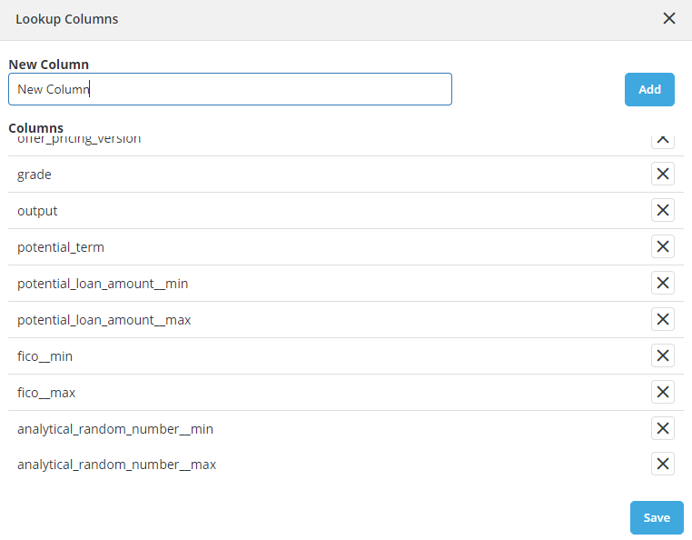The image size is (692, 540).
Task: Click the potential_term column label
Action: 60,247
